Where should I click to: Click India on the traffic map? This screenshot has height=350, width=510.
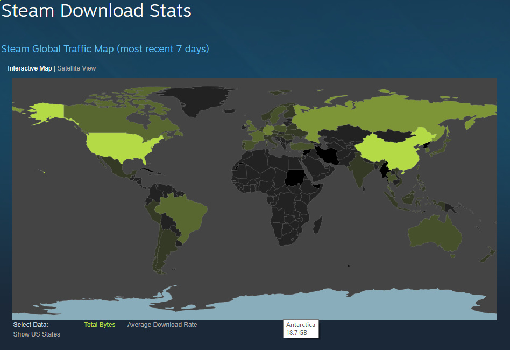coord(359,169)
